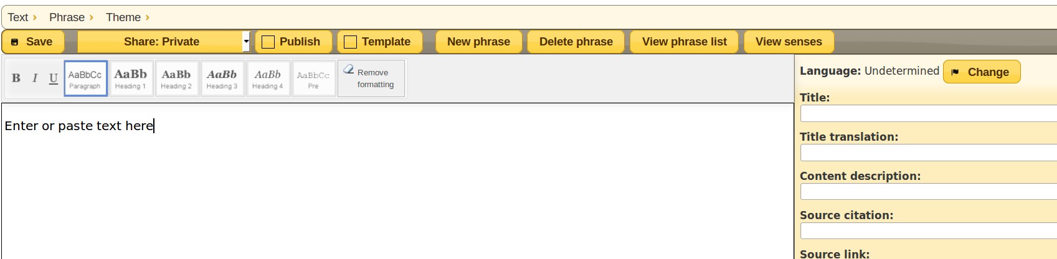
Task: Apply Heading 4 style
Action: click(x=268, y=78)
